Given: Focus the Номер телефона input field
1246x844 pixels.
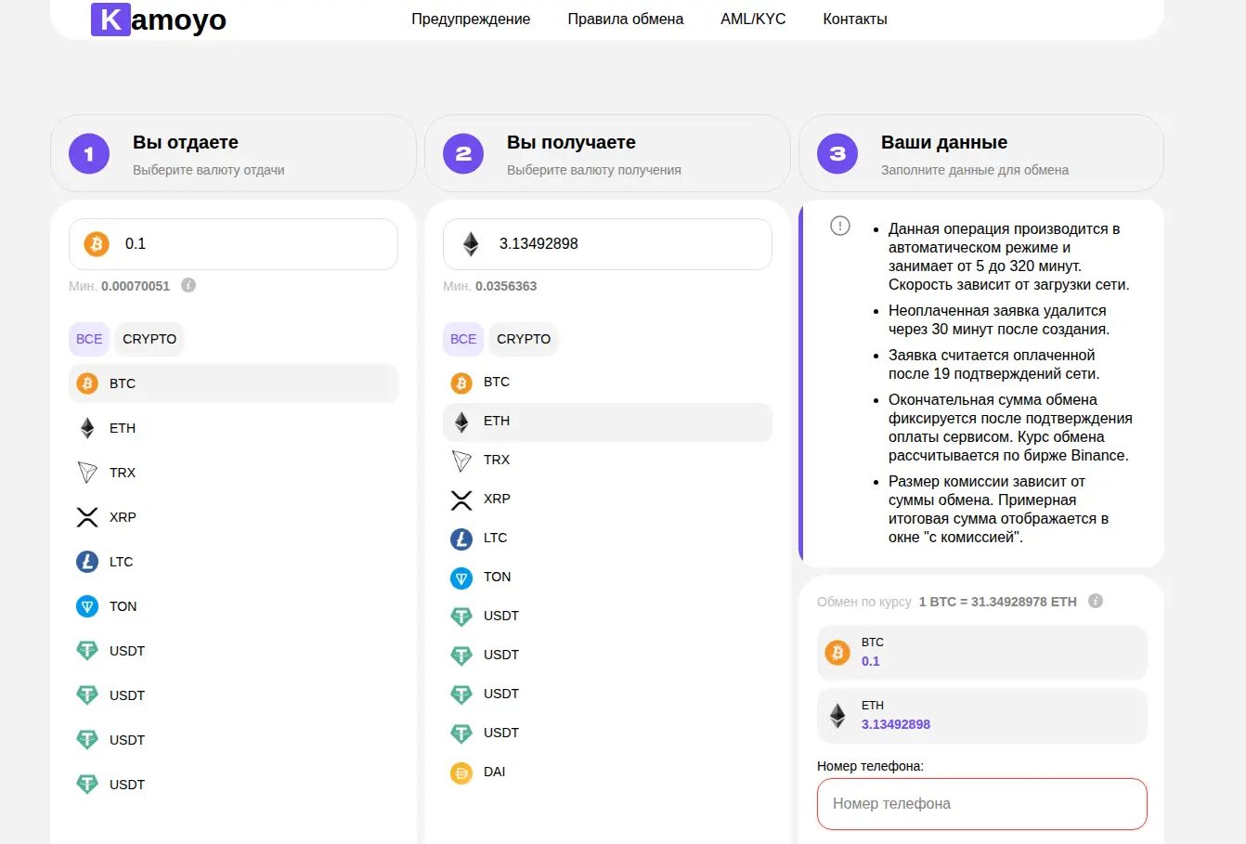Looking at the screenshot, I should tap(981, 804).
